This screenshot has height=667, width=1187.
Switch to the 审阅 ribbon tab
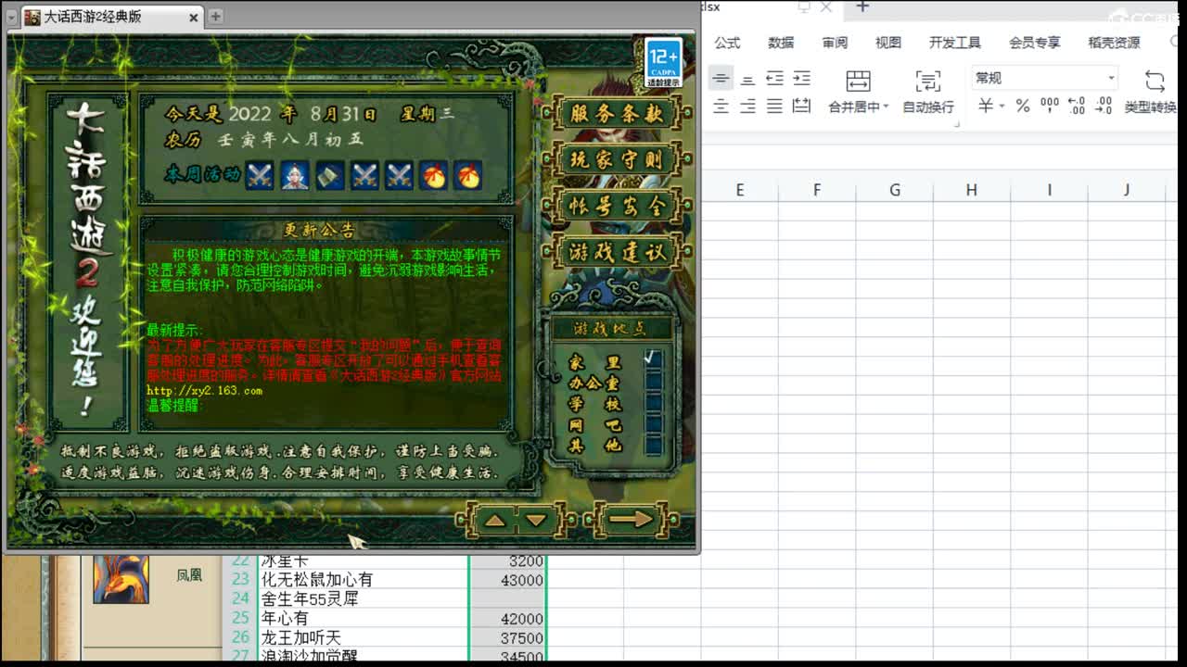(x=835, y=43)
